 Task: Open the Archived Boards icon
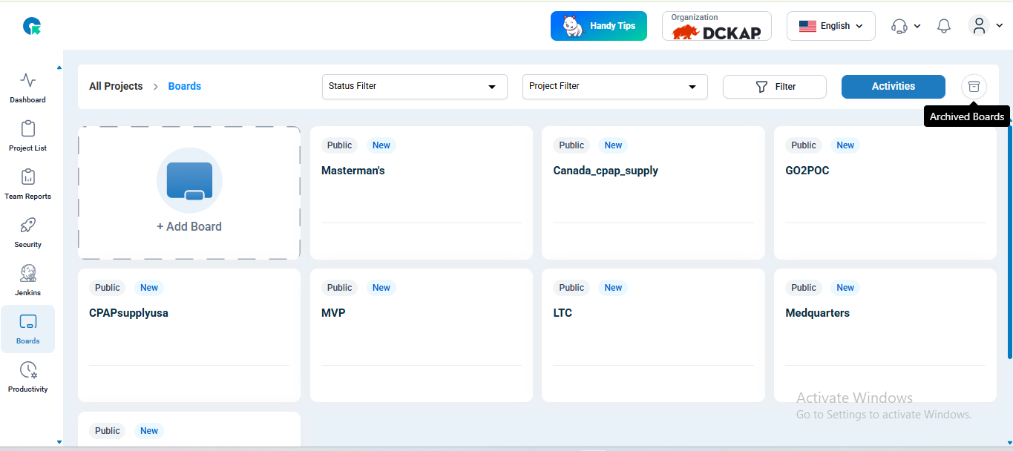tap(974, 87)
